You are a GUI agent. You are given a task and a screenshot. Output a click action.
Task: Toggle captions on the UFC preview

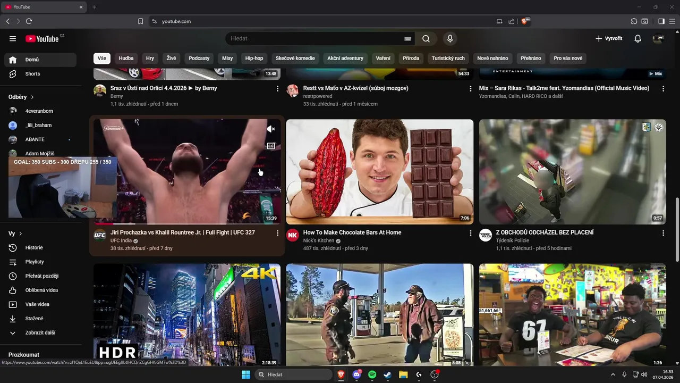(x=271, y=146)
